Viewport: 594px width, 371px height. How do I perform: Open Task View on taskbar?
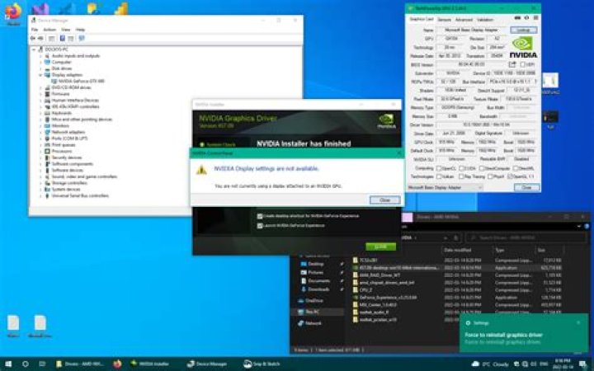[42, 364]
